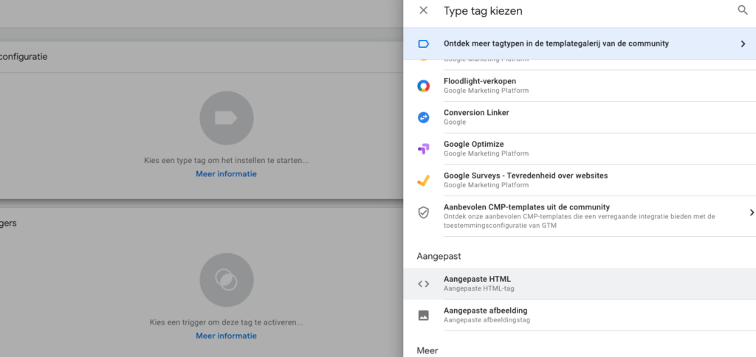Open Meer informatie link under triggers
This screenshot has height=357, width=756.
tap(226, 336)
